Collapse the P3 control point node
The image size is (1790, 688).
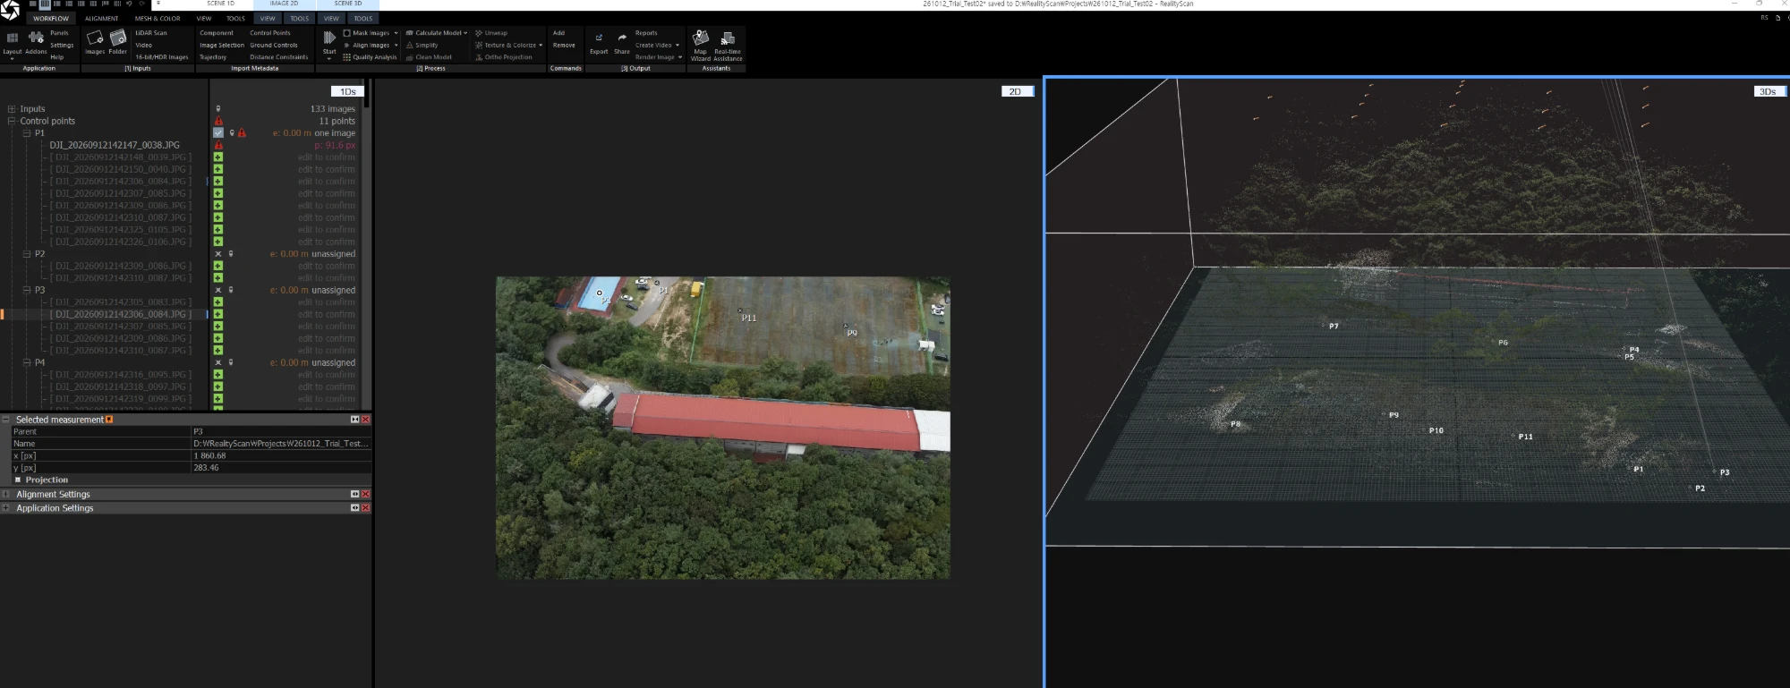pos(27,290)
